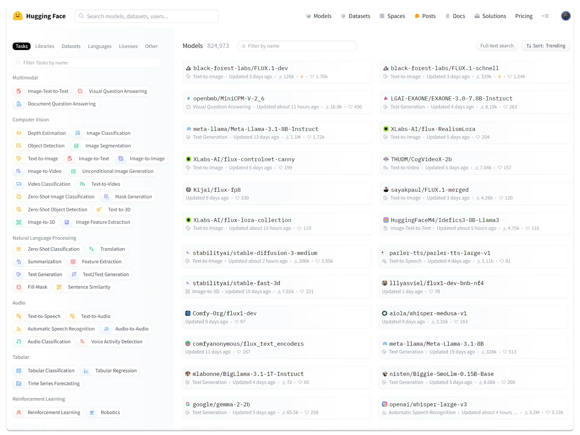This screenshot has height=435, width=580.
Task: Click the Hugging Face emoji logo
Action: point(18,16)
